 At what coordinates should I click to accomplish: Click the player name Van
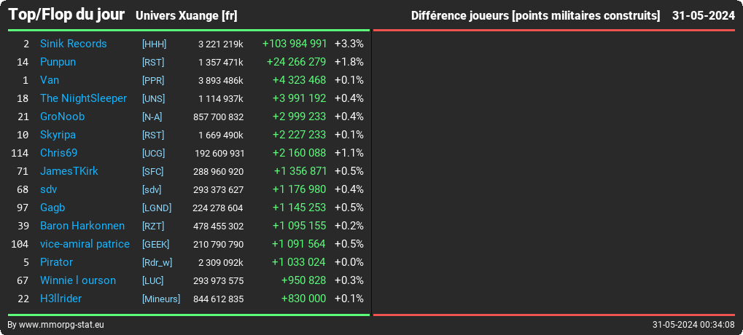click(50, 80)
